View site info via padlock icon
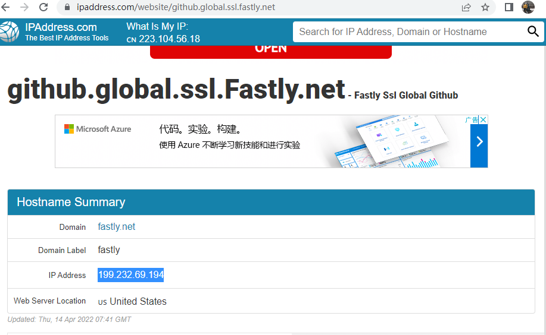This screenshot has width=546, height=335. (67, 7)
